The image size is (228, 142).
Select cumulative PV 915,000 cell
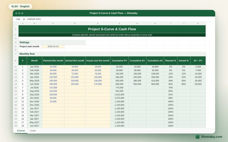pos(119,91)
